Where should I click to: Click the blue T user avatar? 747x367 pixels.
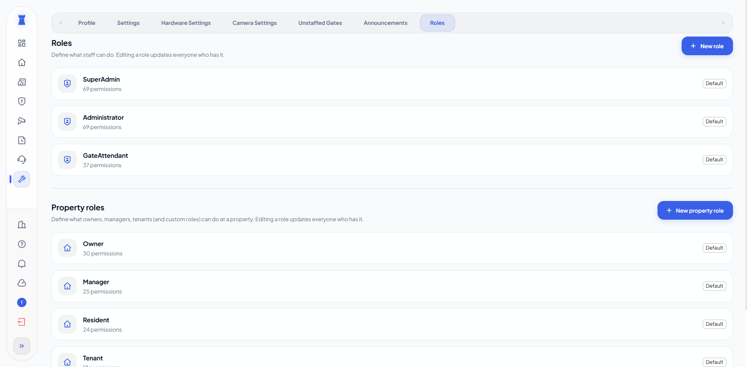22,302
